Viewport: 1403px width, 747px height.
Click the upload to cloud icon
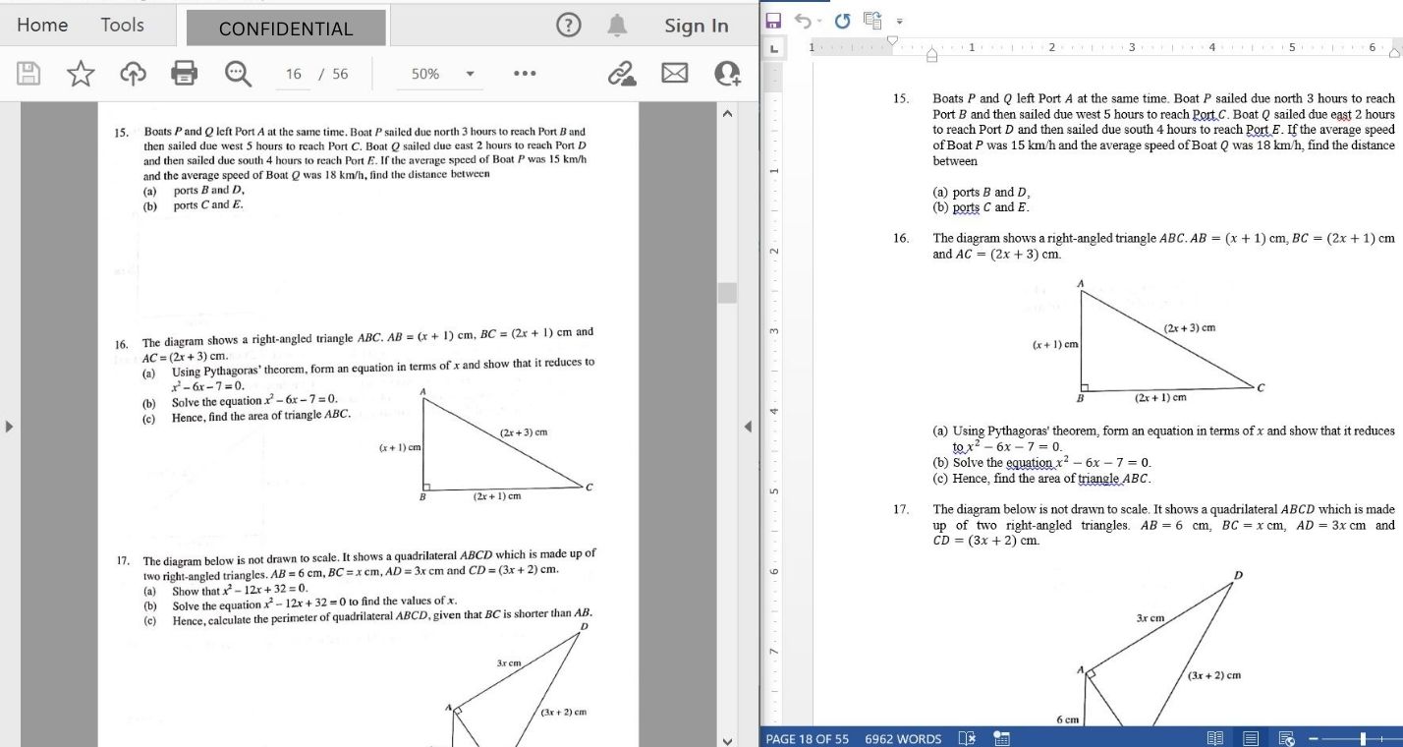point(133,74)
